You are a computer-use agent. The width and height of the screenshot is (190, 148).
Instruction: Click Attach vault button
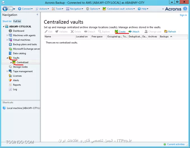click(x=134, y=32)
